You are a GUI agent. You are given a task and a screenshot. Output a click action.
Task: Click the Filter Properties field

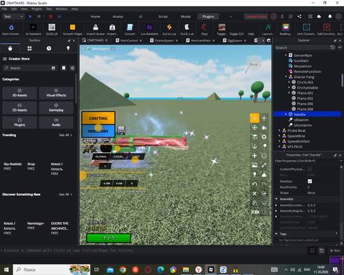point(308,161)
